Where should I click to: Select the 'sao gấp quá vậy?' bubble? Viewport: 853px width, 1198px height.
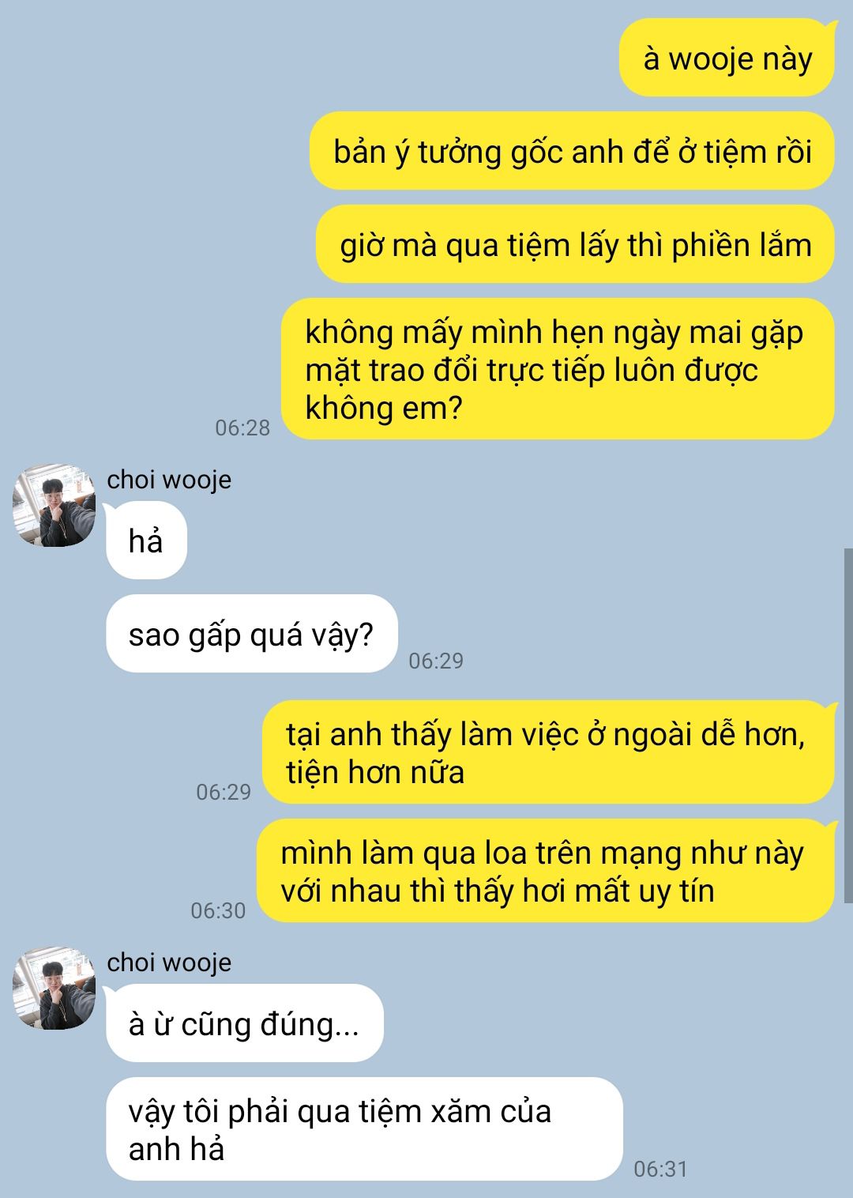tap(252, 634)
